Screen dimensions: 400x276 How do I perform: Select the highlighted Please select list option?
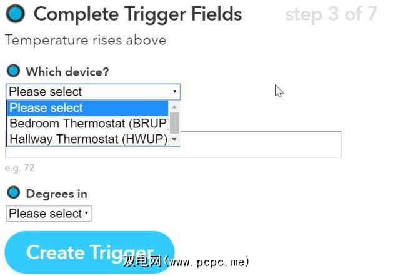(x=87, y=108)
